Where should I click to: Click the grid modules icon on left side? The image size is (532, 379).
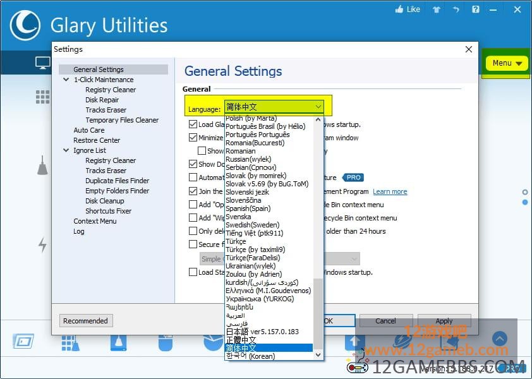pos(43,97)
